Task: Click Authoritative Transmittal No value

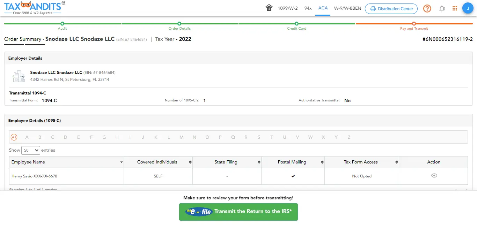Action: coord(347,100)
